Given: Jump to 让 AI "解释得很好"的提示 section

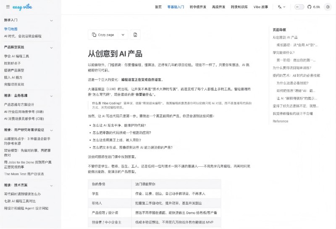Looking at the screenshot, I should tap(297, 98).
